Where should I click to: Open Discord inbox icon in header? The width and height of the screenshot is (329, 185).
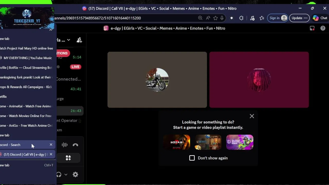(x=312, y=28)
